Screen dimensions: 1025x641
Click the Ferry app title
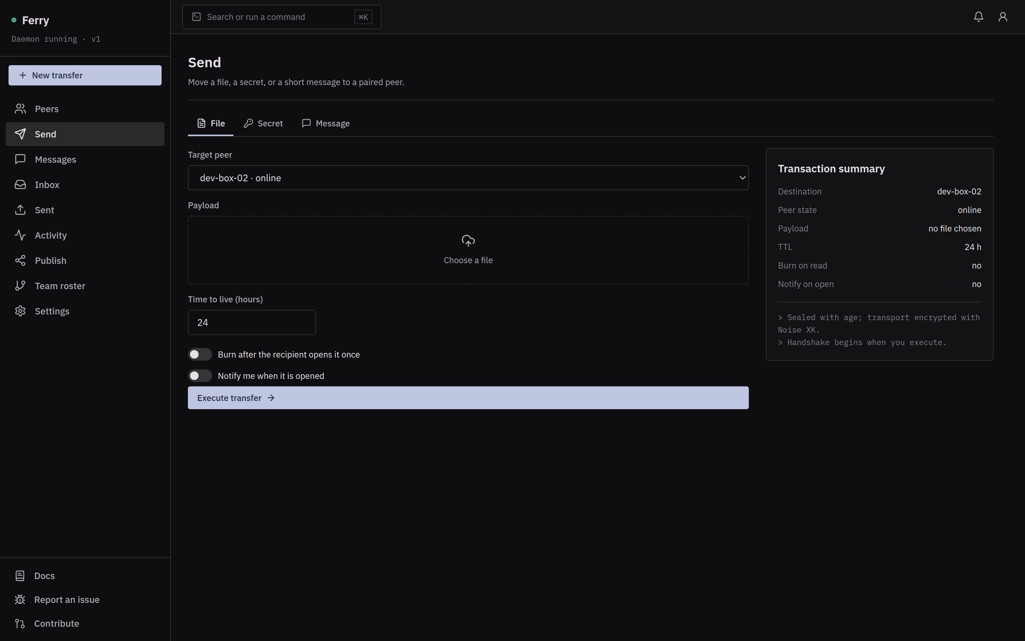[x=36, y=20]
